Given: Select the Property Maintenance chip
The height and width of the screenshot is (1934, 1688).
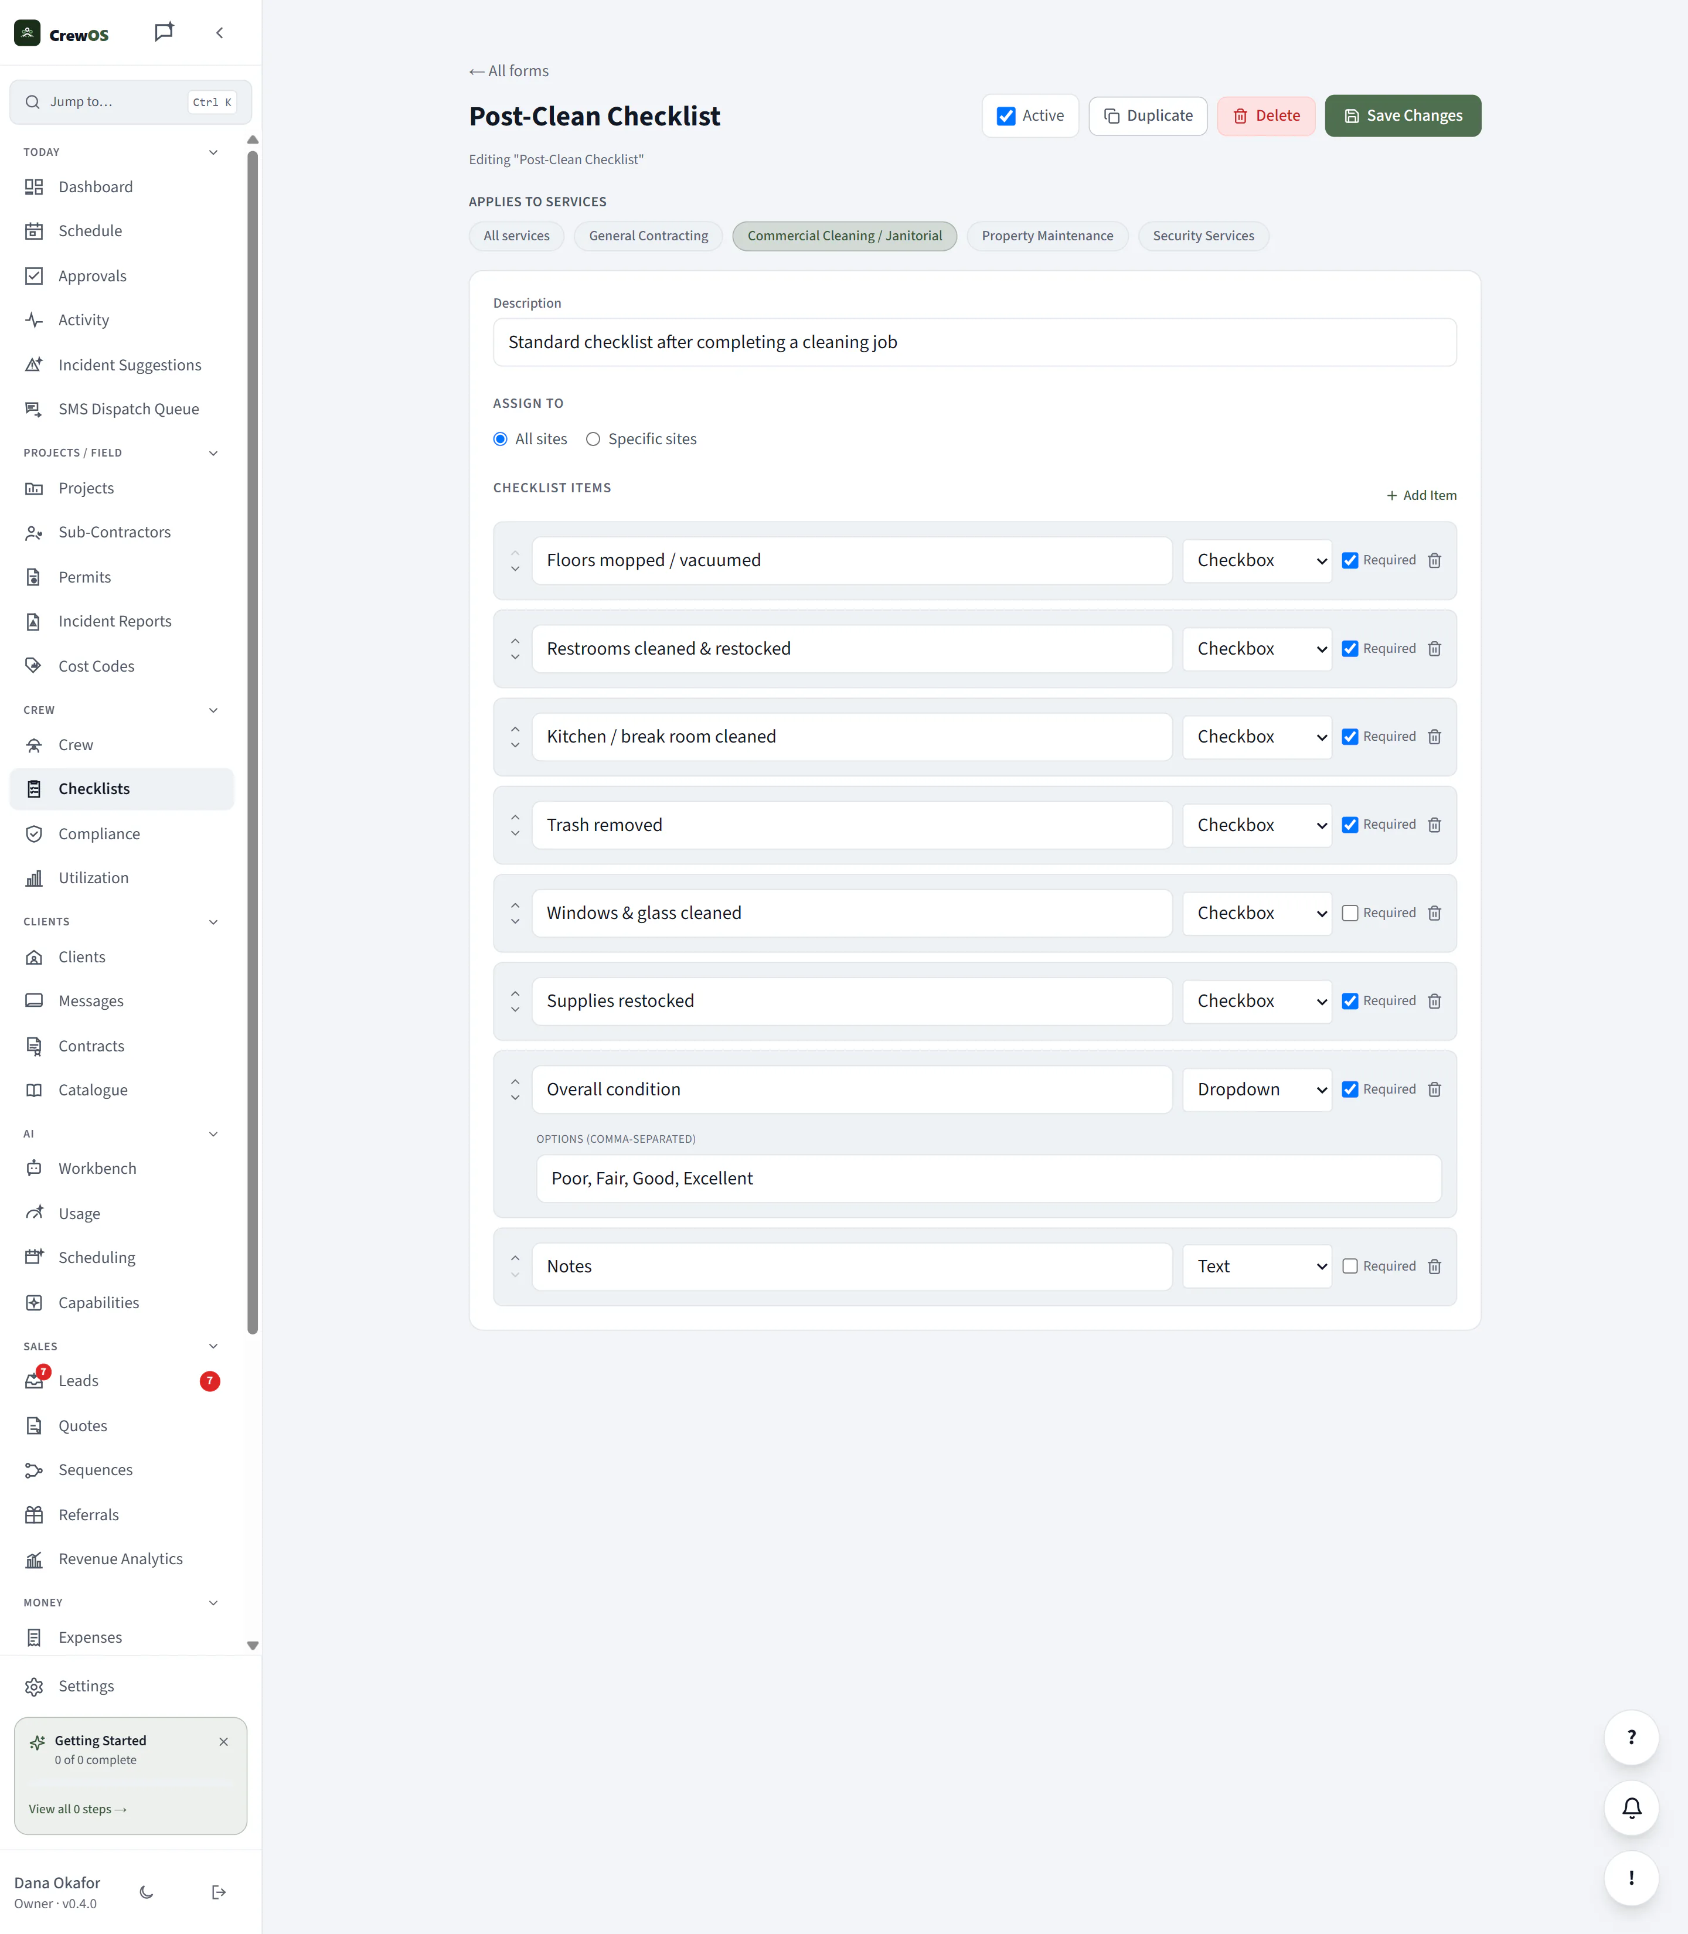Looking at the screenshot, I should tap(1047, 236).
